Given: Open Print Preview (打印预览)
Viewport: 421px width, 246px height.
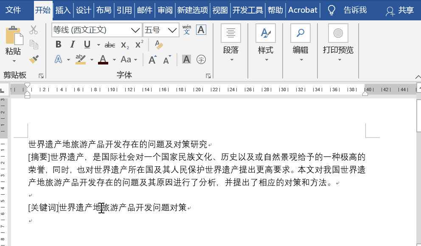Looking at the screenshot, I should tap(338, 42).
